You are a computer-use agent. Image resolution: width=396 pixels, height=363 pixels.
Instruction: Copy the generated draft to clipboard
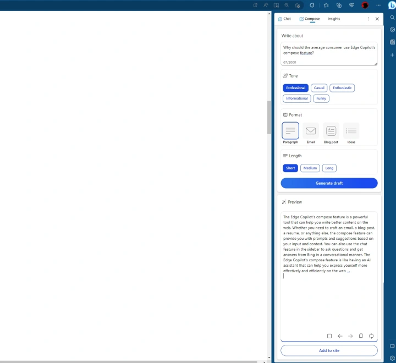coord(361,336)
